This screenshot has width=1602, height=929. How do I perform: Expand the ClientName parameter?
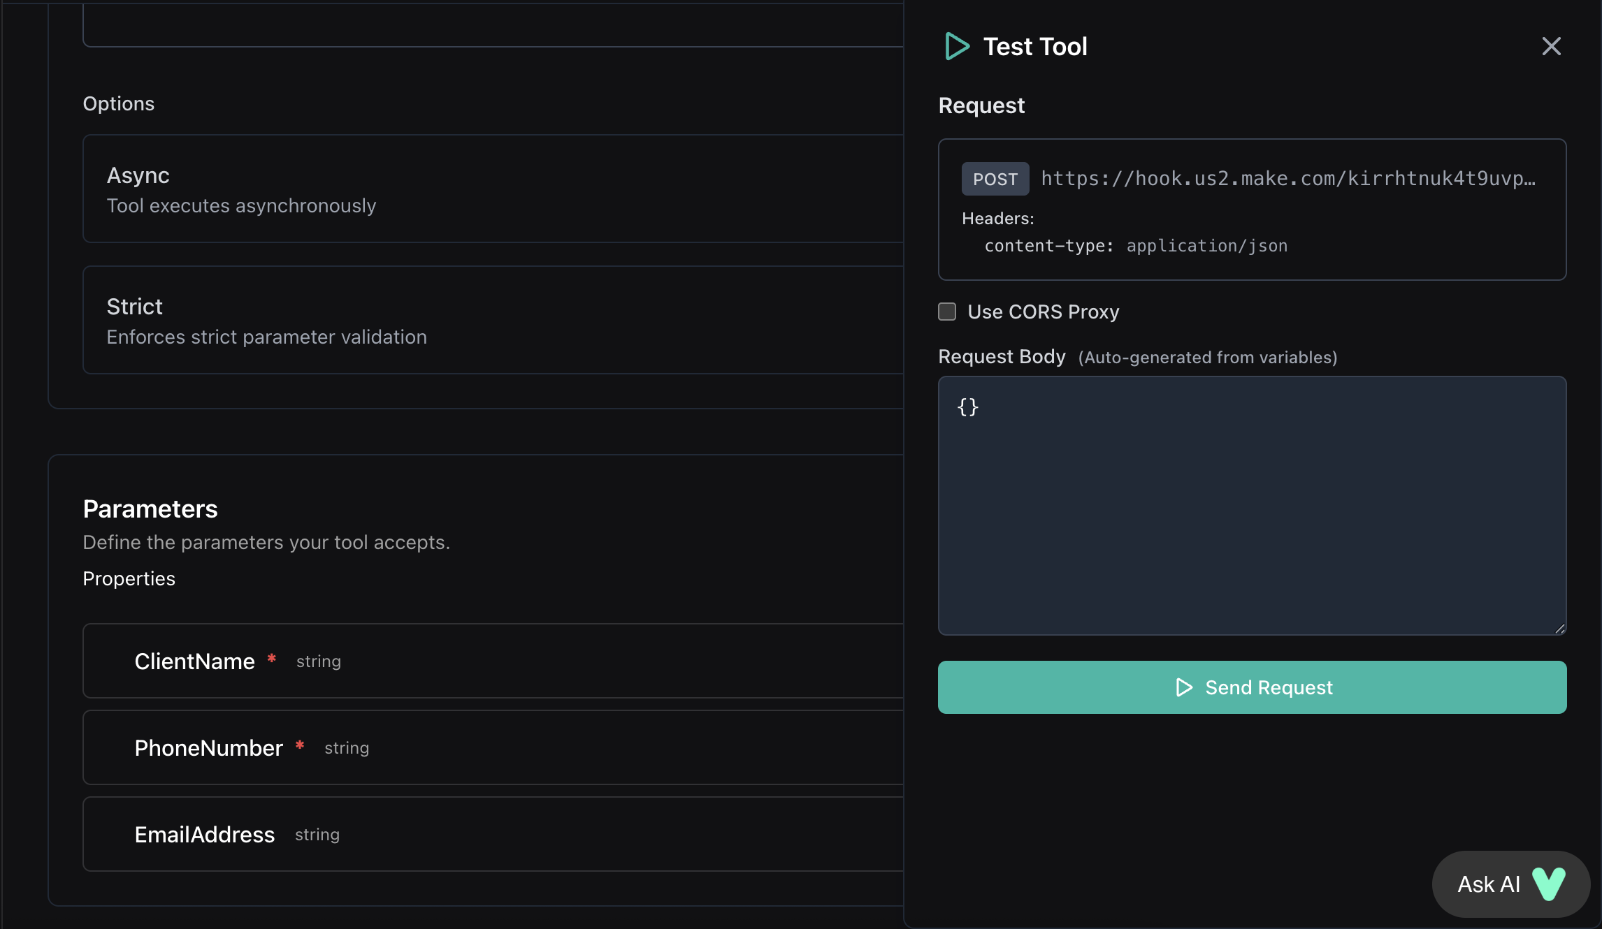coord(489,661)
